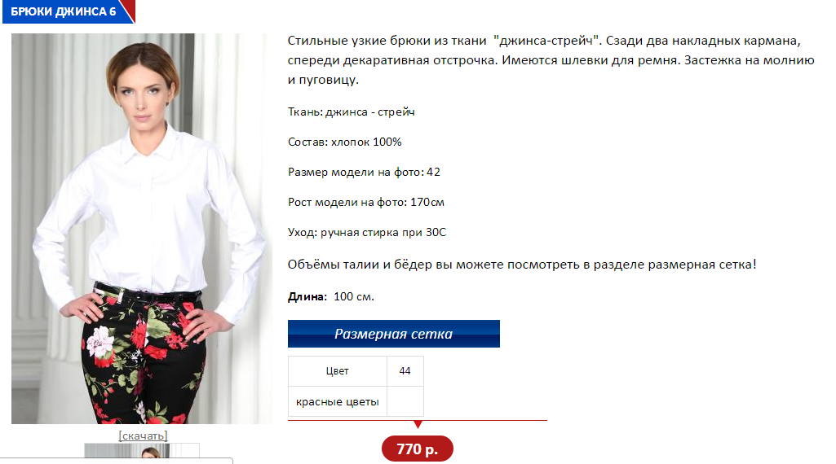Click the red 770 р. price badge
The image size is (836, 464).
(418, 449)
